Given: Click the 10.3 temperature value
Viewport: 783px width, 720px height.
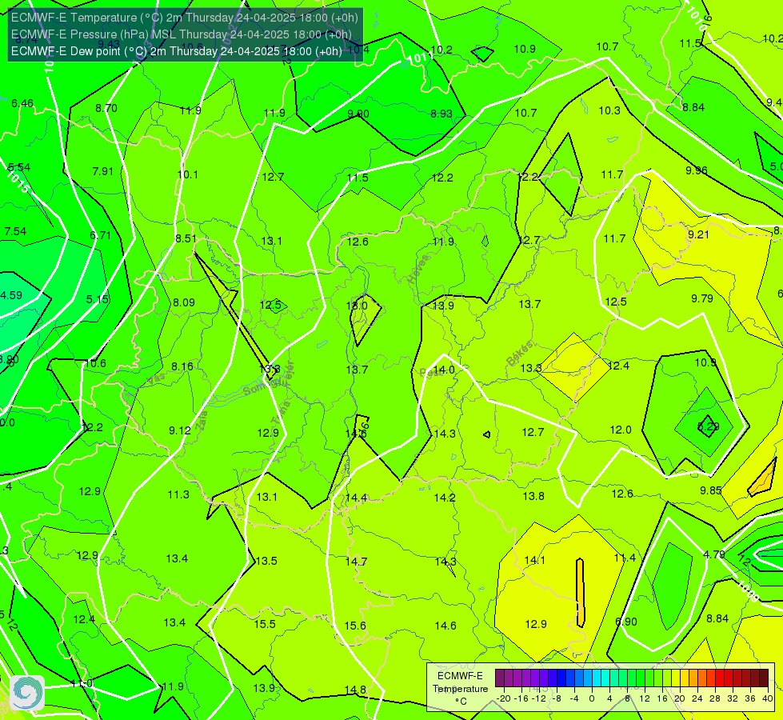Looking at the screenshot, I should click(609, 110).
